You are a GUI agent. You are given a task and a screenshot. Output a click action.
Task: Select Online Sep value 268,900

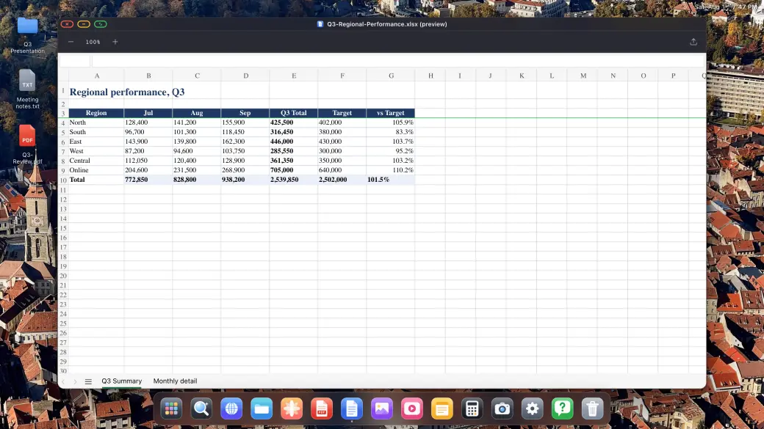click(x=245, y=170)
